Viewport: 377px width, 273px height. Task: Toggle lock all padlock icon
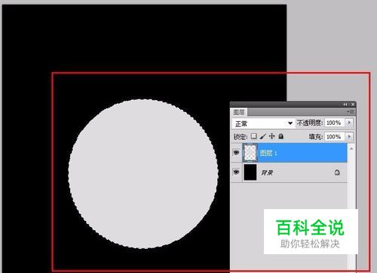click(281, 136)
